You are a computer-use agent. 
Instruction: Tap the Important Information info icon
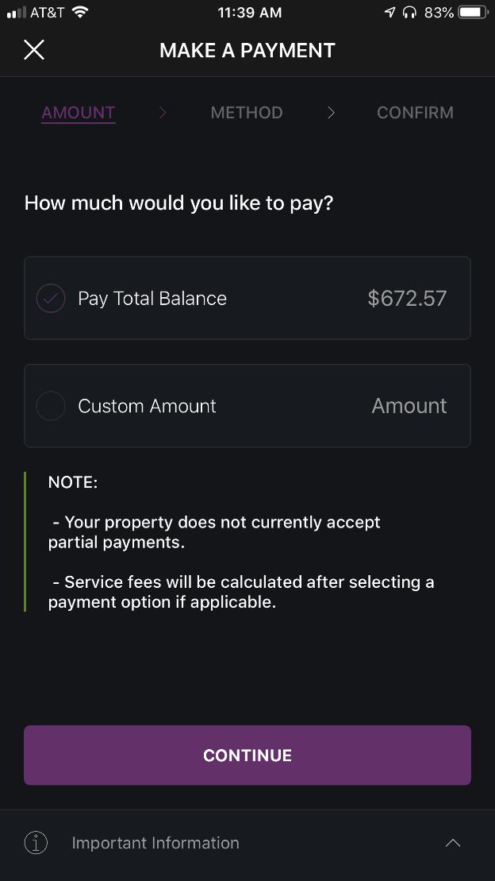tap(36, 843)
